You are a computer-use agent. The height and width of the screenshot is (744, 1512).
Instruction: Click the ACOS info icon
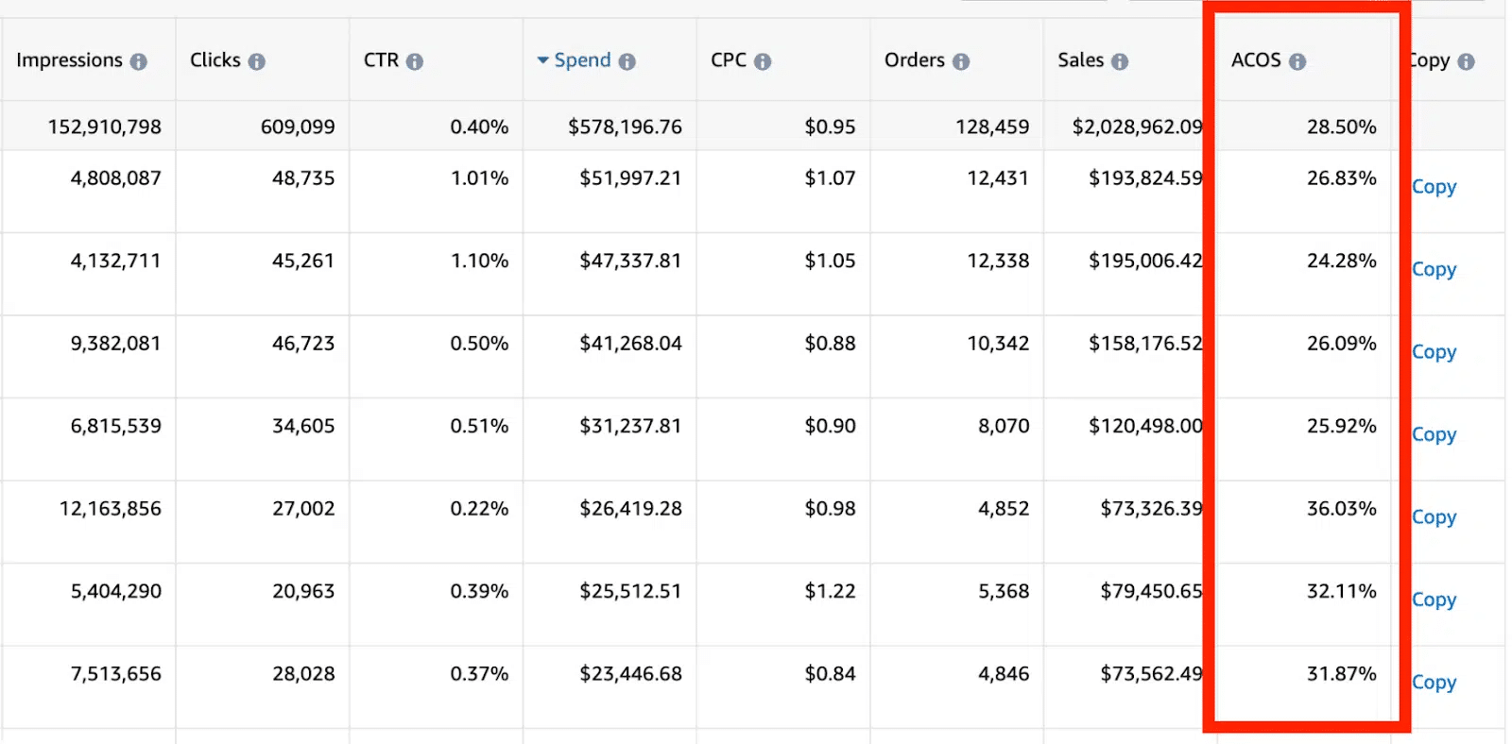(1297, 61)
